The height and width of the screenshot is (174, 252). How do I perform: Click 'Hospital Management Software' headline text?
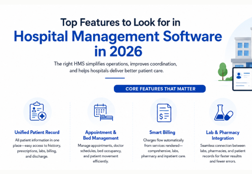point(118,36)
